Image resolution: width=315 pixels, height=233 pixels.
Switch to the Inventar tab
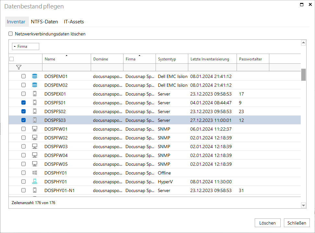(x=16, y=21)
